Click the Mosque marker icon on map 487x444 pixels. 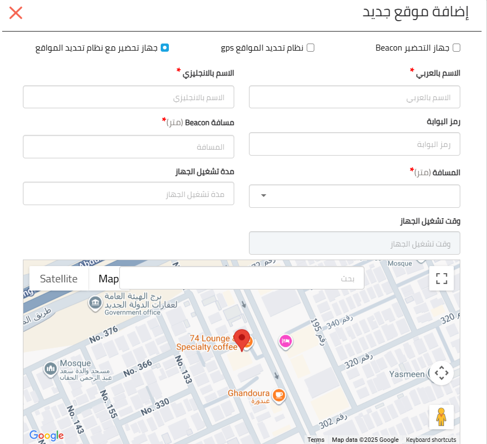(50, 369)
